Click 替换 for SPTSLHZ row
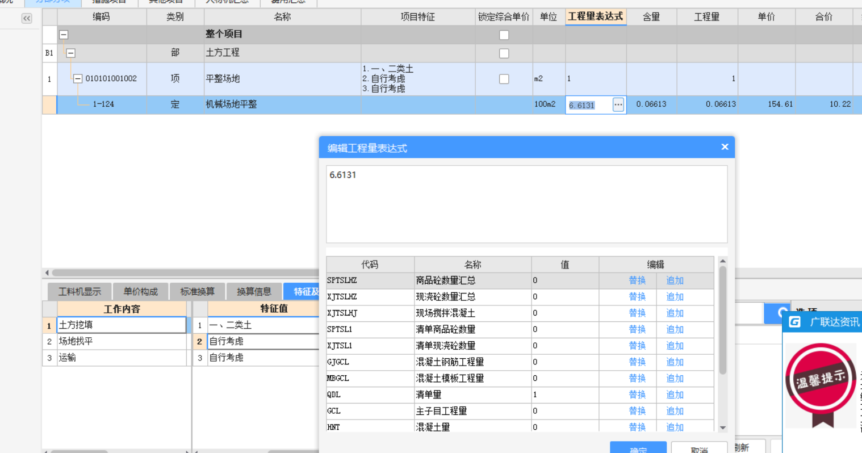 tap(637, 280)
